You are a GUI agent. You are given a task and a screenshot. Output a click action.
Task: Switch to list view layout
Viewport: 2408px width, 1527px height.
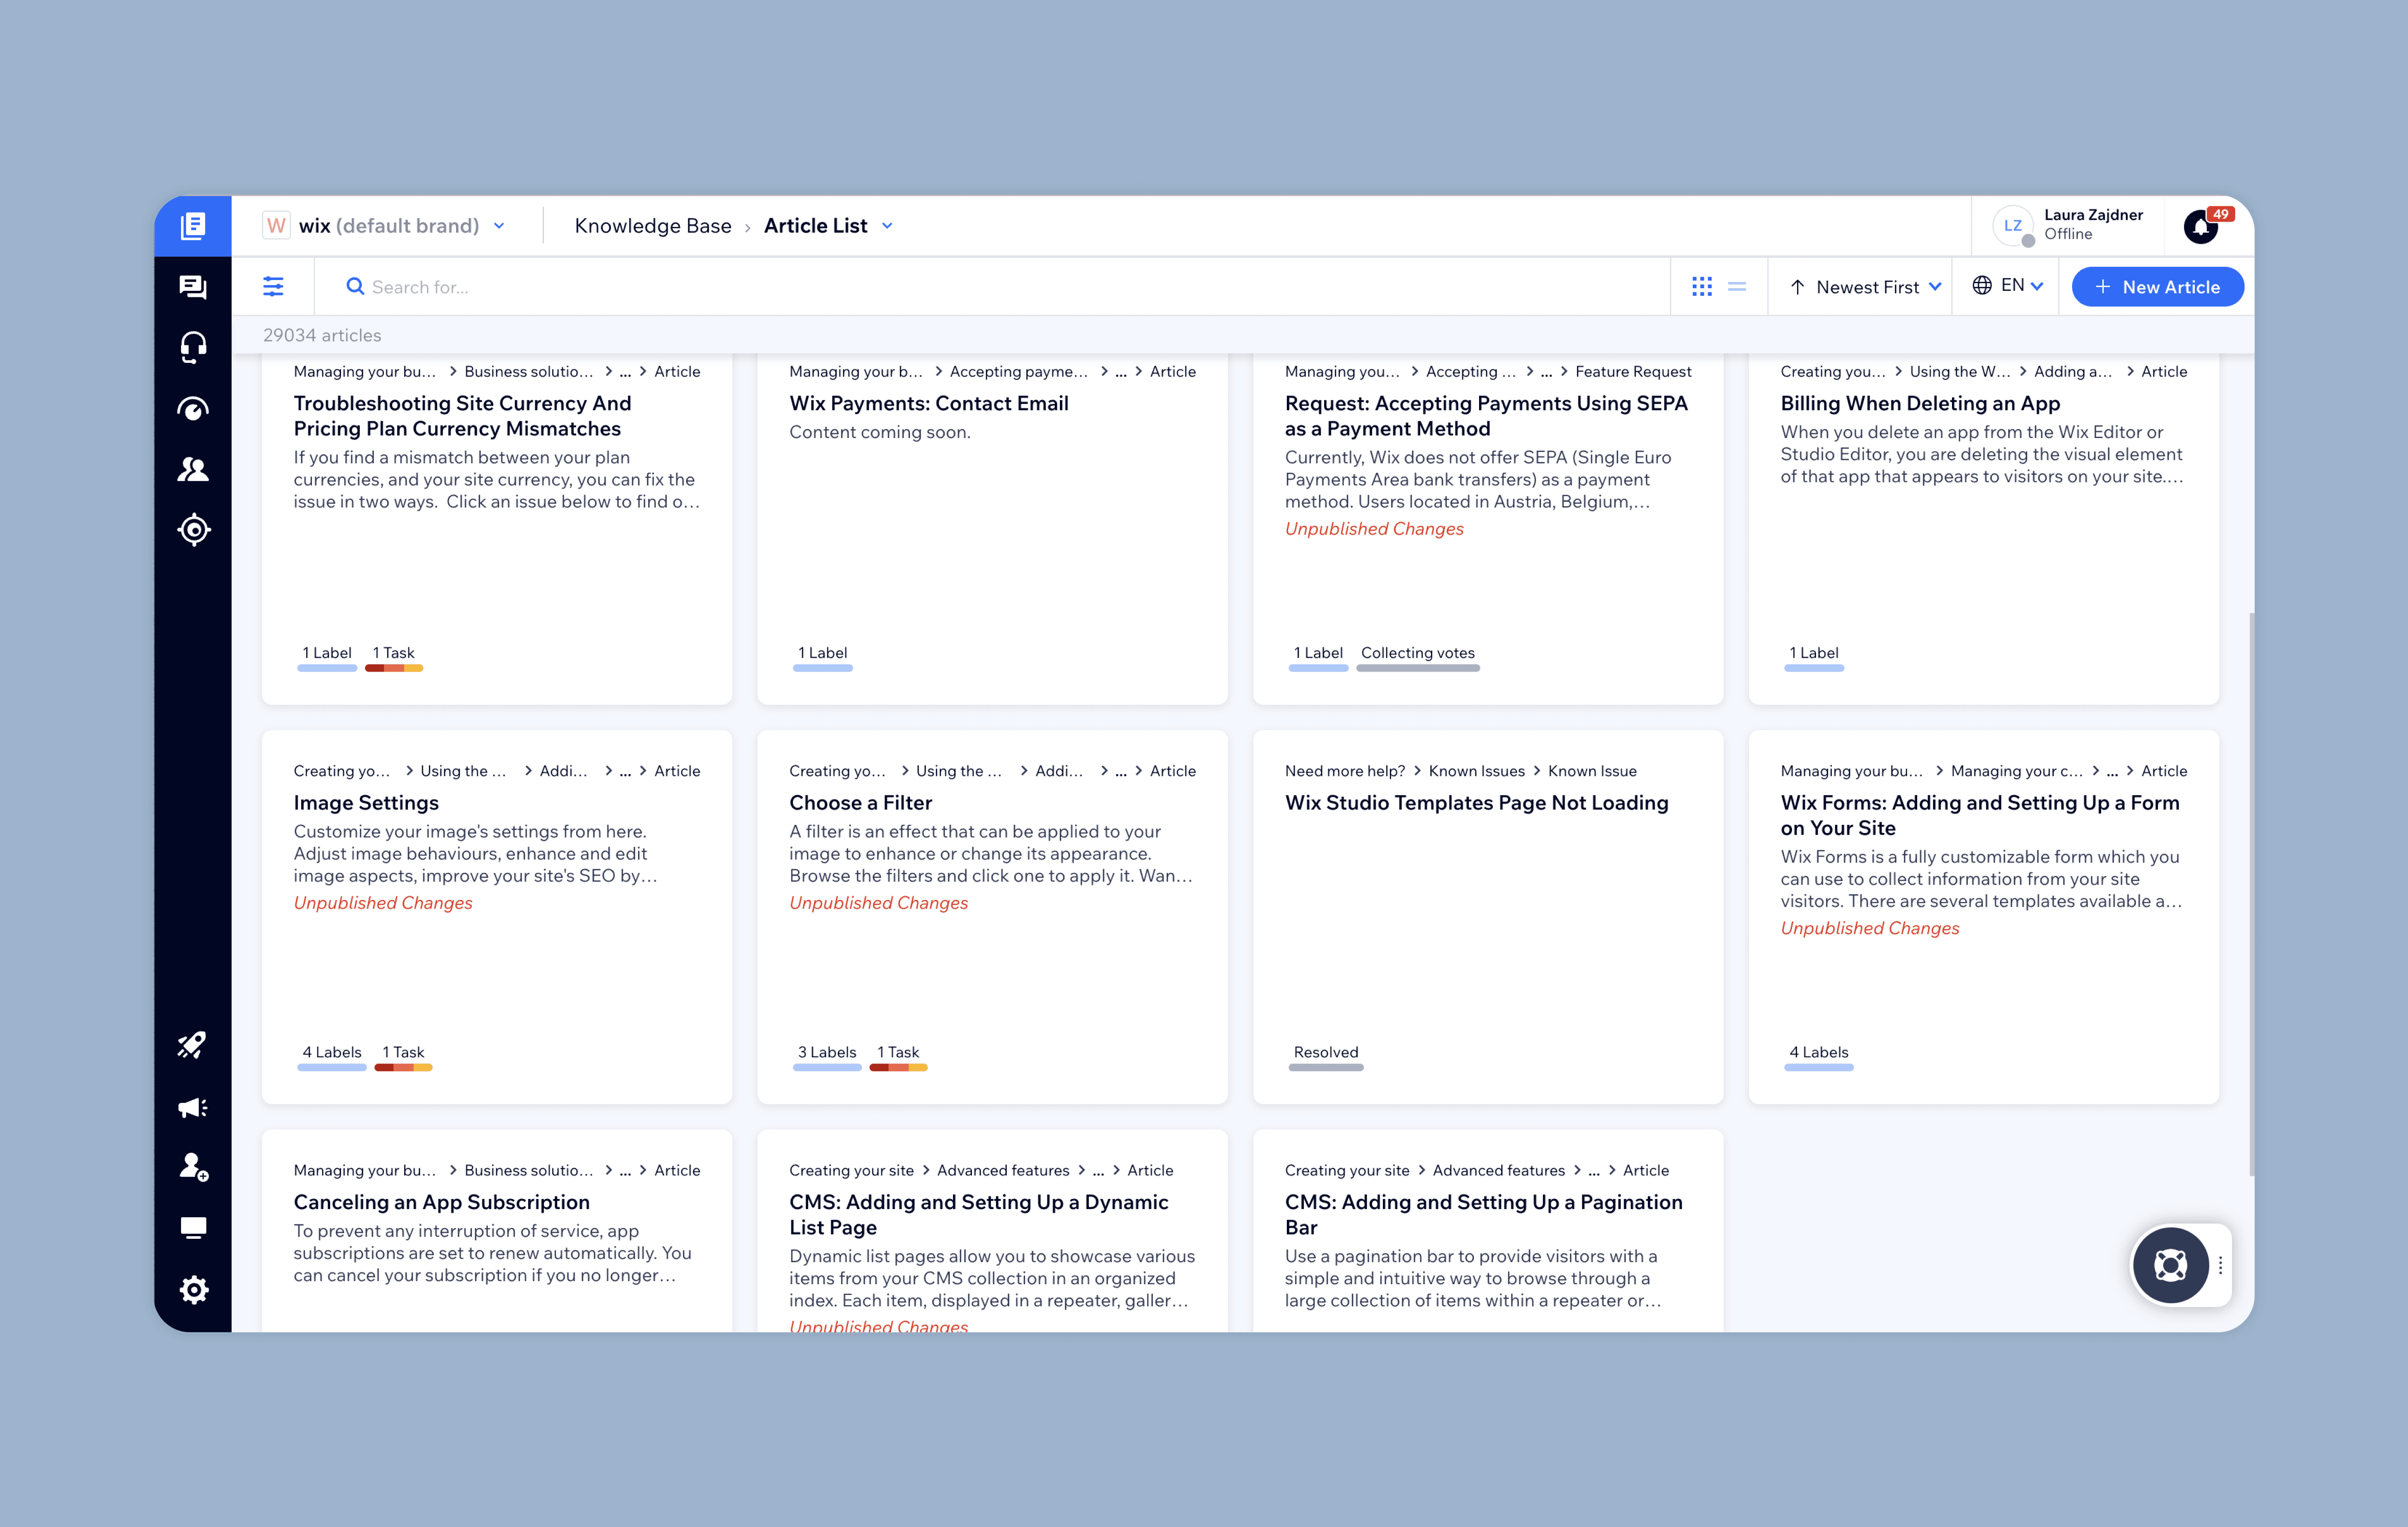[x=1737, y=287]
